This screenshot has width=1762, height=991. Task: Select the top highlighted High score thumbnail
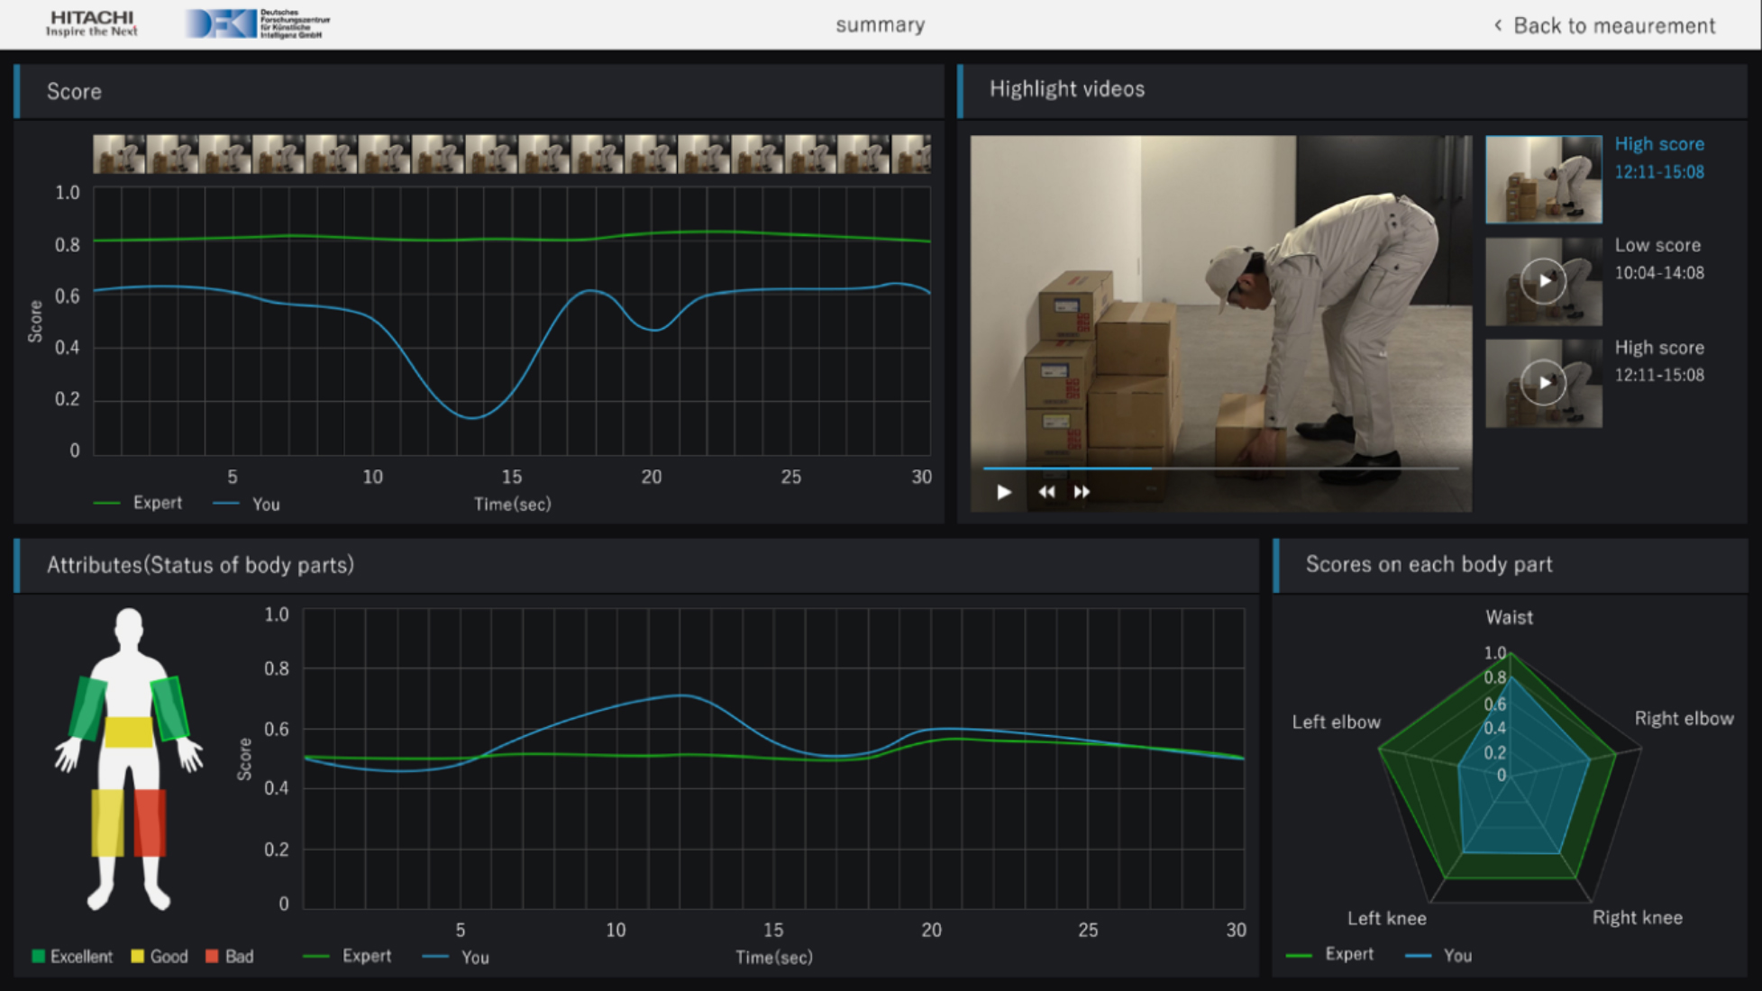click(1543, 179)
